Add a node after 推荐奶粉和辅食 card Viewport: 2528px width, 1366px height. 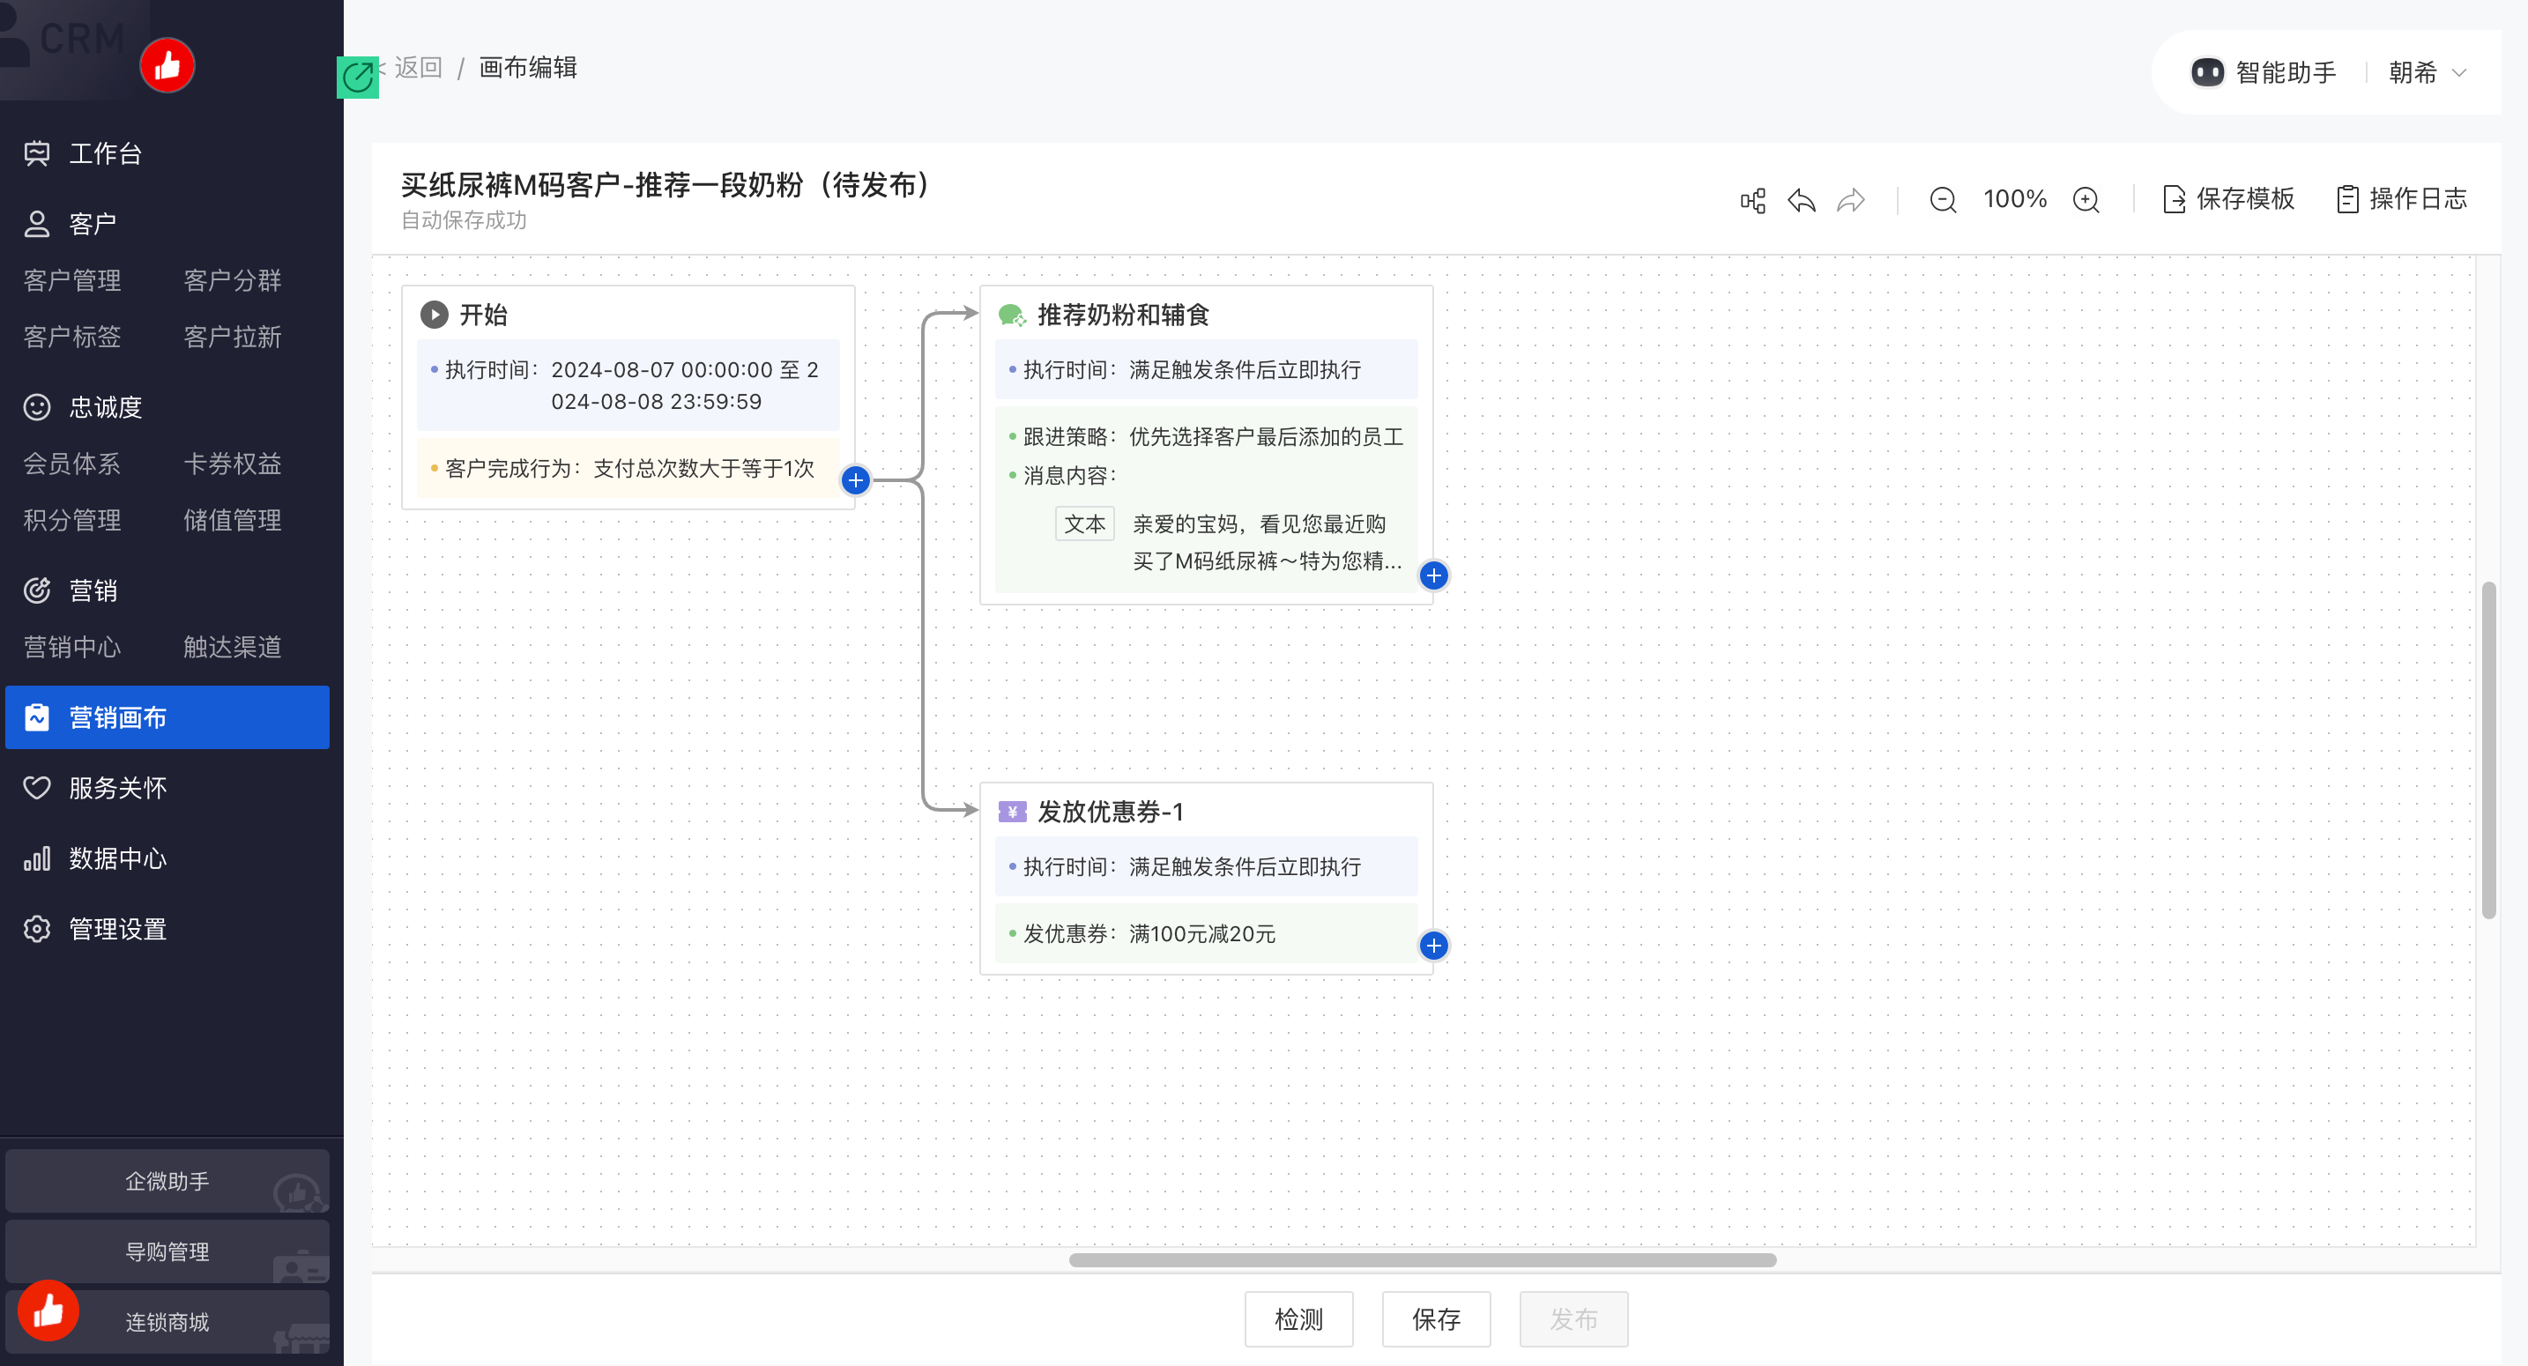point(1434,575)
